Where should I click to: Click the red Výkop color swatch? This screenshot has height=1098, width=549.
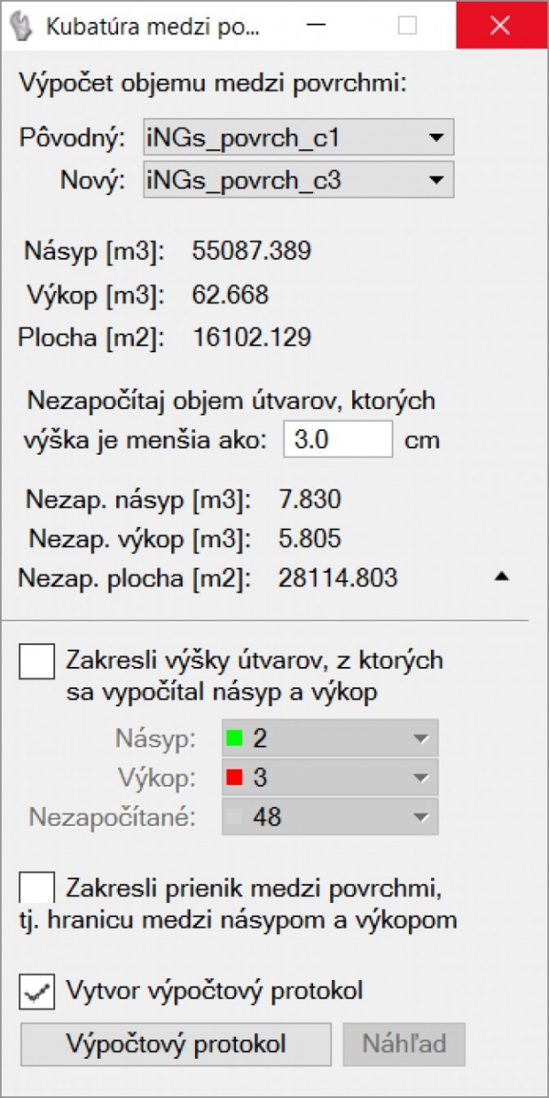tap(235, 778)
